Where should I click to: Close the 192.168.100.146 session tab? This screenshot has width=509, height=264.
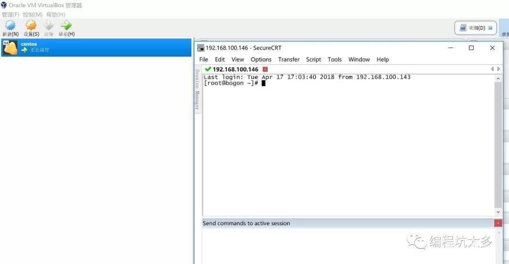pyautogui.click(x=265, y=69)
